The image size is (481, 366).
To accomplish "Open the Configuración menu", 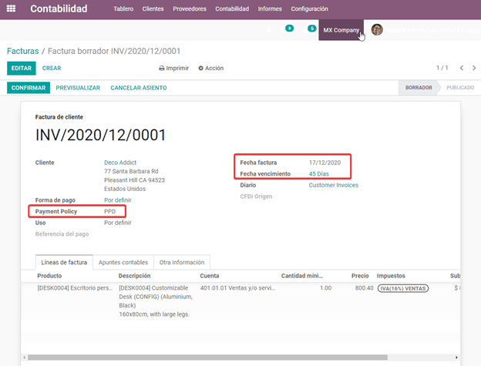I will click(309, 9).
